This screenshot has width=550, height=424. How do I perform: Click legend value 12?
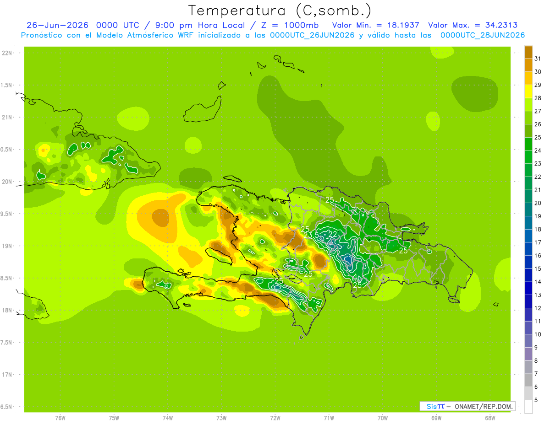[x=538, y=308]
